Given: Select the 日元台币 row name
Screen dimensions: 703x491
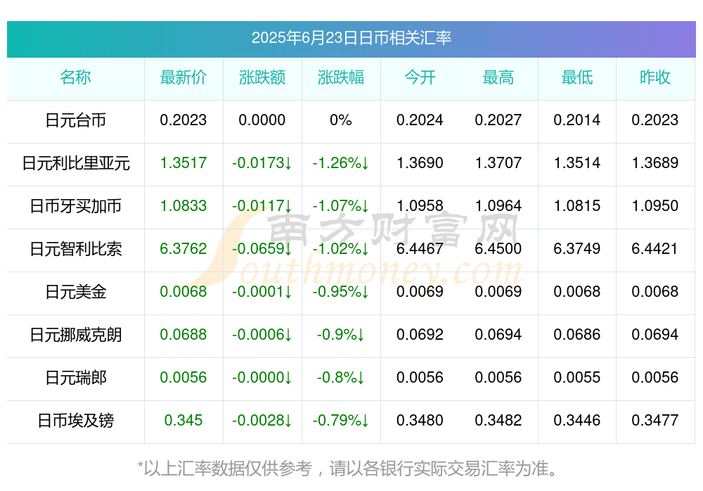Looking at the screenshot, I should tap(76, 120).
